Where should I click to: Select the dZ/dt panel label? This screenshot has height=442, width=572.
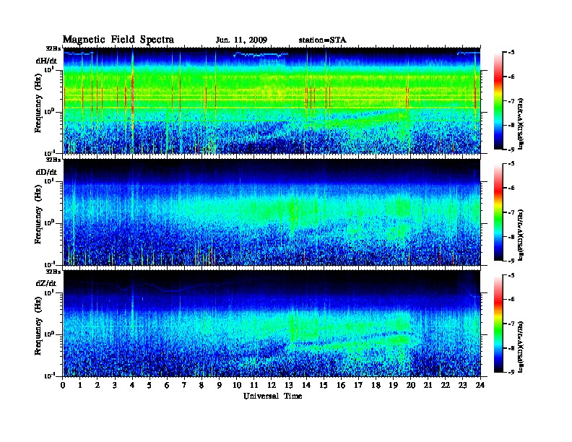(x=46, y=283)
